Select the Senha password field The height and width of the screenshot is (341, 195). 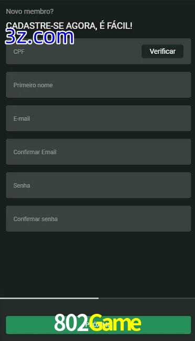coord(99,185)
